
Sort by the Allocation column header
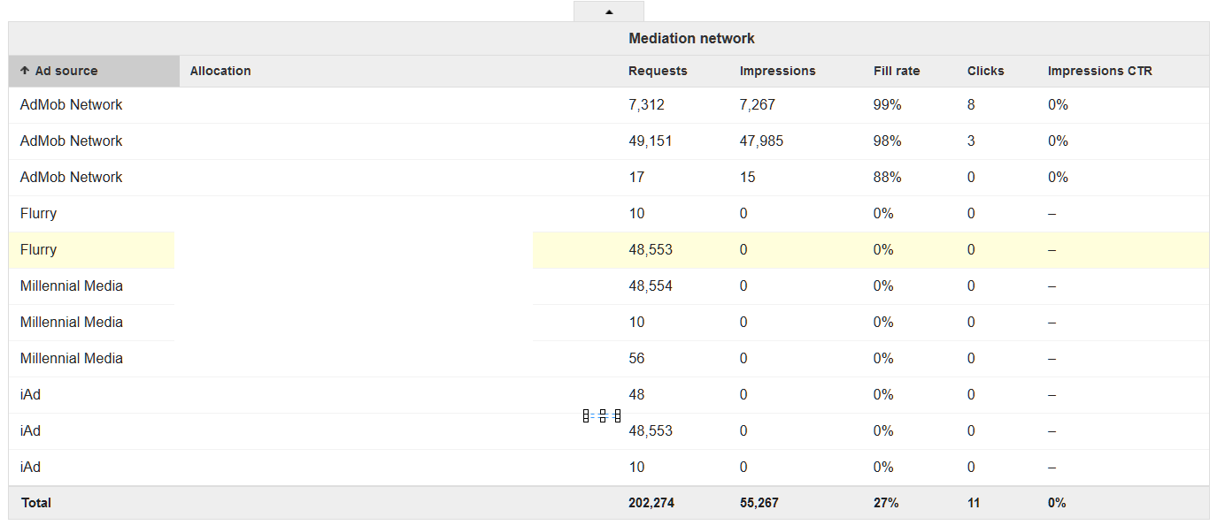click(220, 71)
